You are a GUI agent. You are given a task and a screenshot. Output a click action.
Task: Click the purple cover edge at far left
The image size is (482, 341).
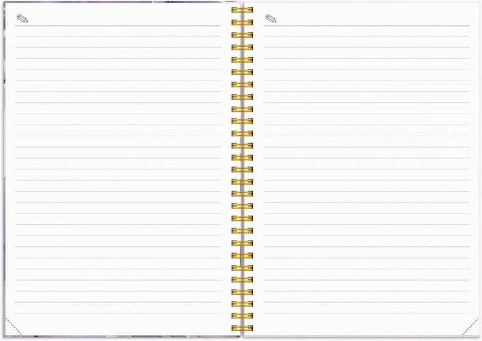pos(2,170)
